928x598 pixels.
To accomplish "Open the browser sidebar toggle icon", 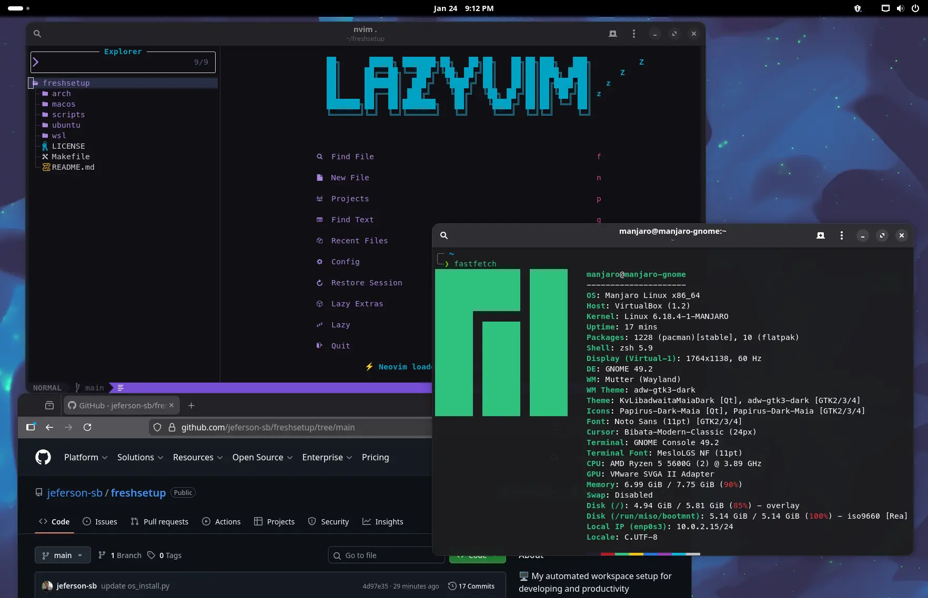I will 31,427.
